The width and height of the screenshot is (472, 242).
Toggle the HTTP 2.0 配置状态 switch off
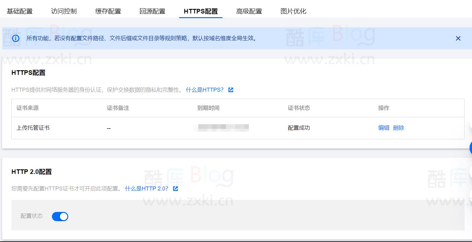point(60,217)
